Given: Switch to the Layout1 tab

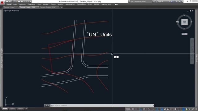Looking at the screenshot, I should coord(12,109).
